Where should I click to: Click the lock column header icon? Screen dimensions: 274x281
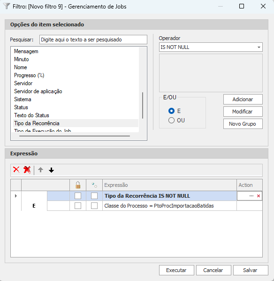(78, 185)
